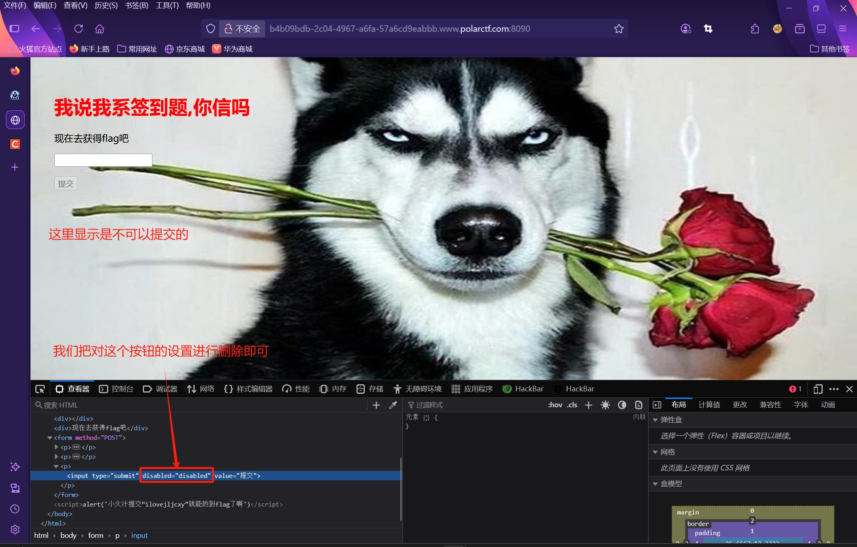Toggle the .cls classes panel
The width and height of the screenshot is (857, 547).
[x=572, y=405]
